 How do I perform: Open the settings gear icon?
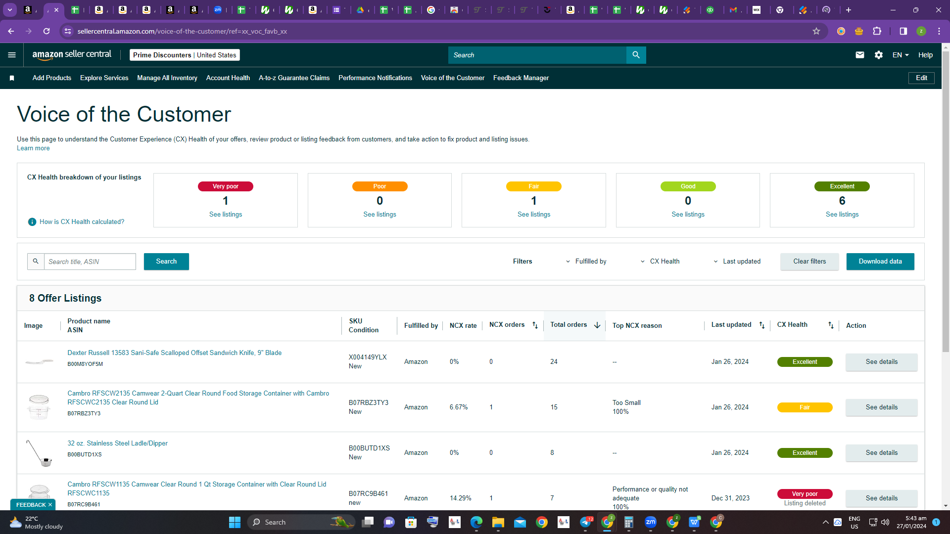pos(879,55)
